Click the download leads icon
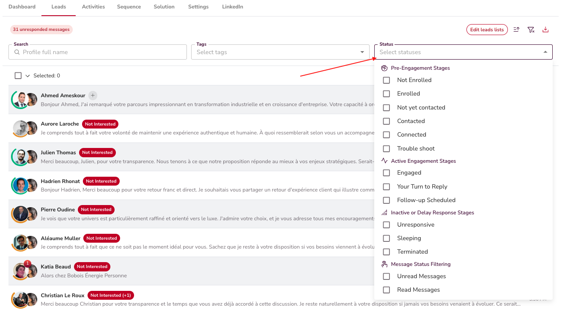Screen dimensions: 562x312 pyautogui.click(x=546, y=30)
